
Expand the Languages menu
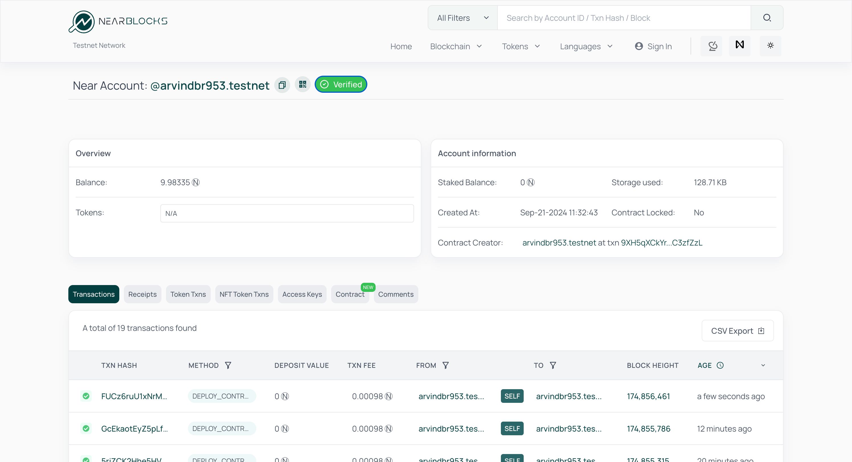click(x=586, y=47)
